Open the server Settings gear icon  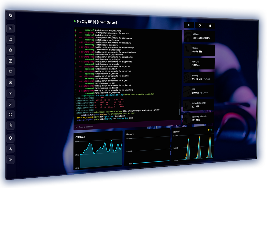tap(10, 115)
